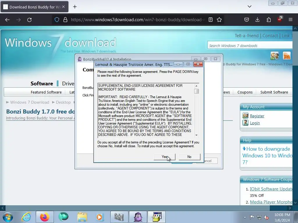
Task: Open Windows Explorer folder icon
Action: click(82, 217)
